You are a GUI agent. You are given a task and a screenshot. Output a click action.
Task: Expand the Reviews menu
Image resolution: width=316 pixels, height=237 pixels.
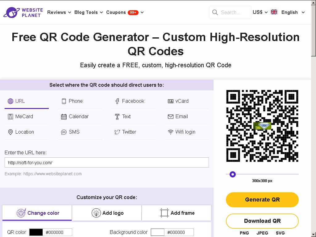tap(59, 12)
